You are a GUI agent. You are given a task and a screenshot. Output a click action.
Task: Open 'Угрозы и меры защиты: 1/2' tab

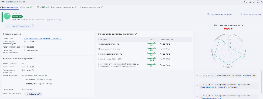(x=92, y=7)
